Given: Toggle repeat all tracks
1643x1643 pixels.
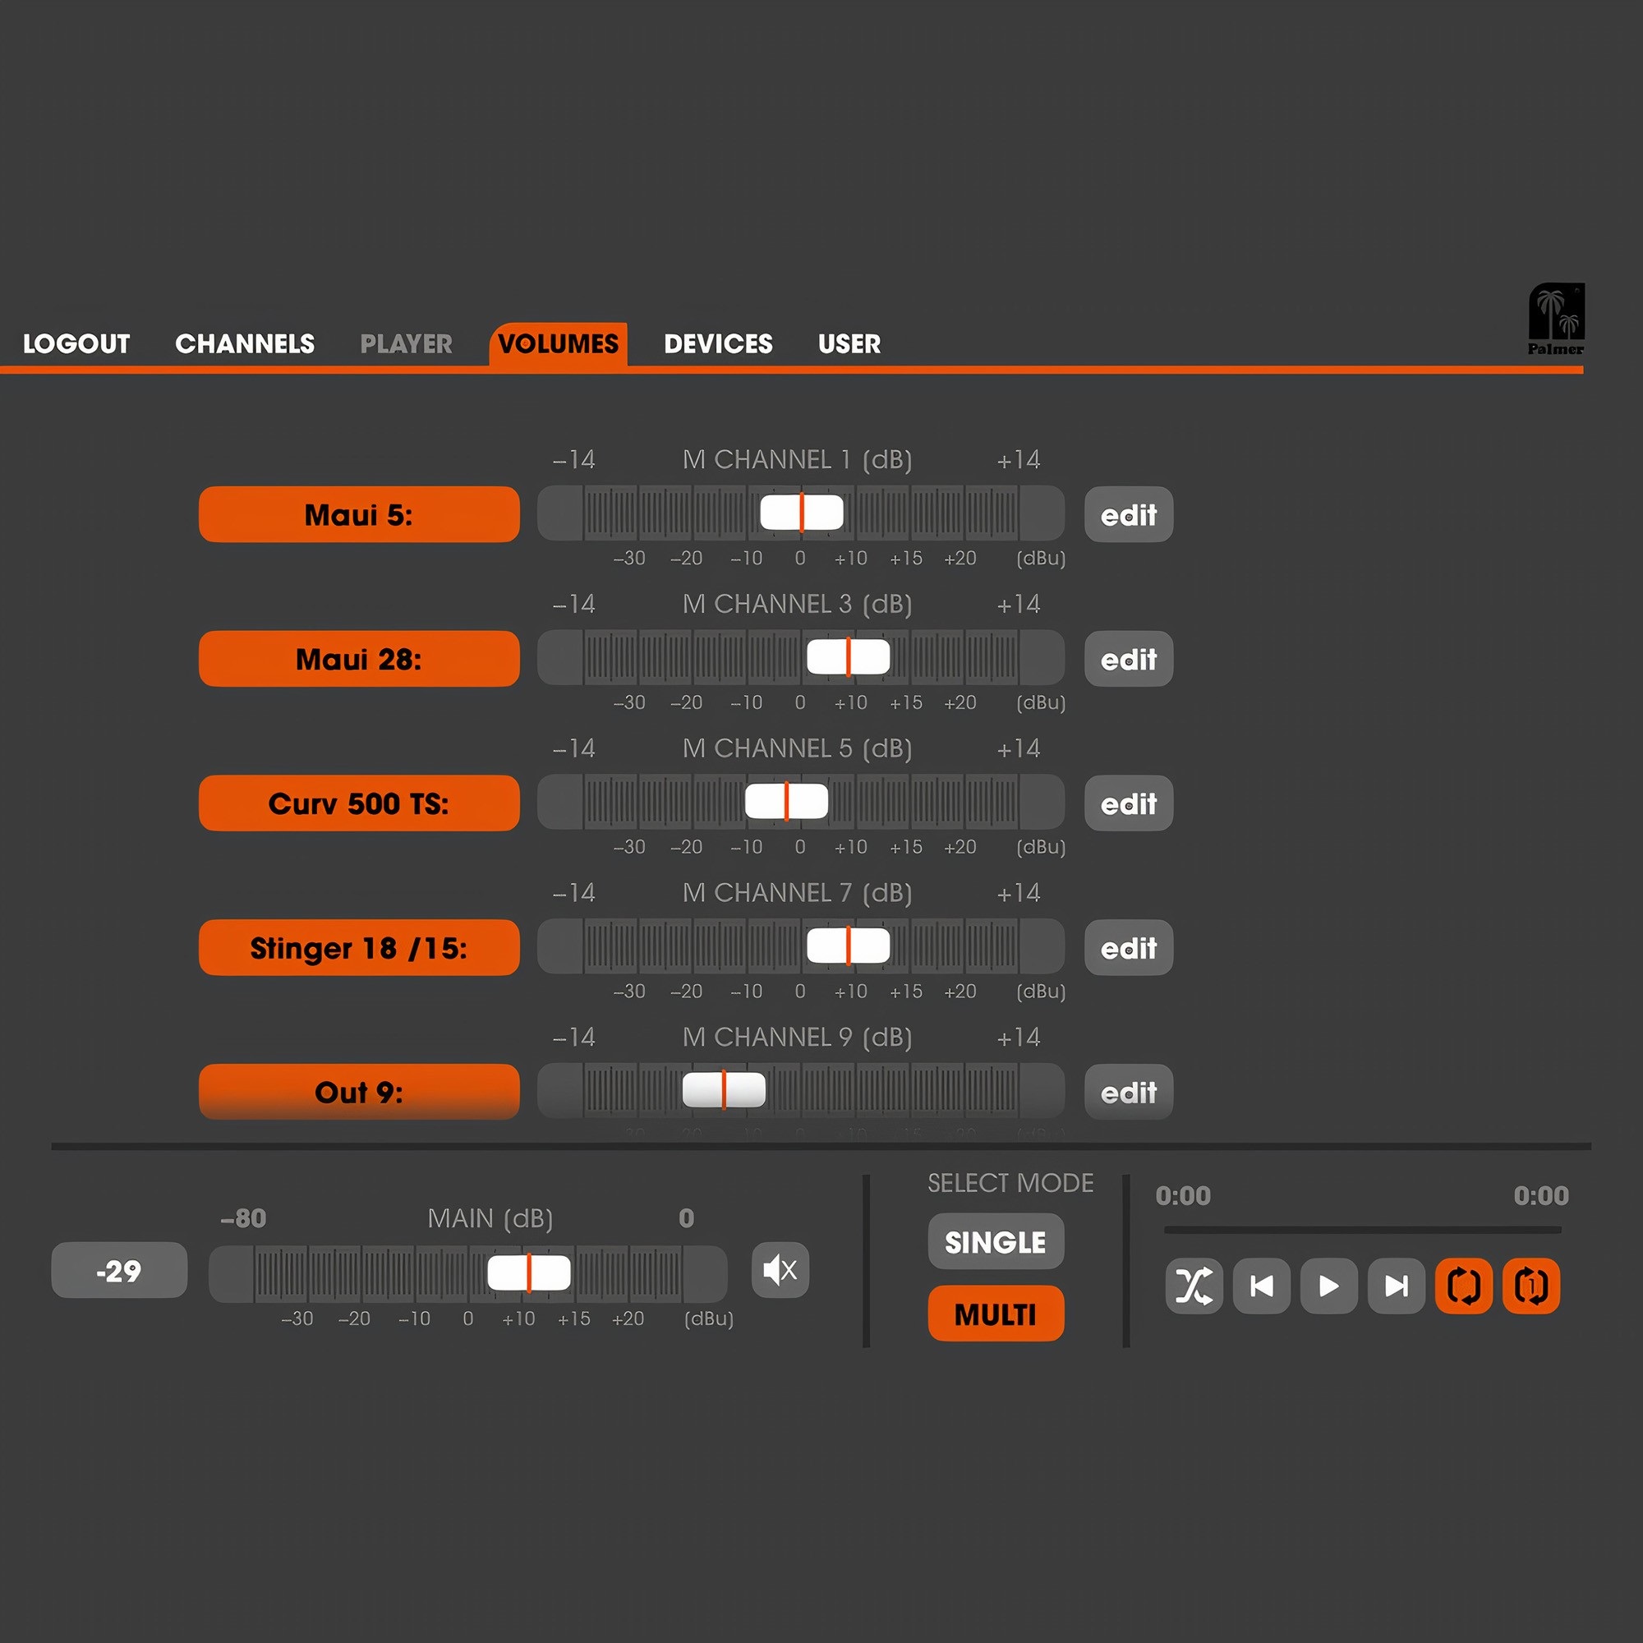Looking at the screenshot, I should click(x=1463, y=1286).
